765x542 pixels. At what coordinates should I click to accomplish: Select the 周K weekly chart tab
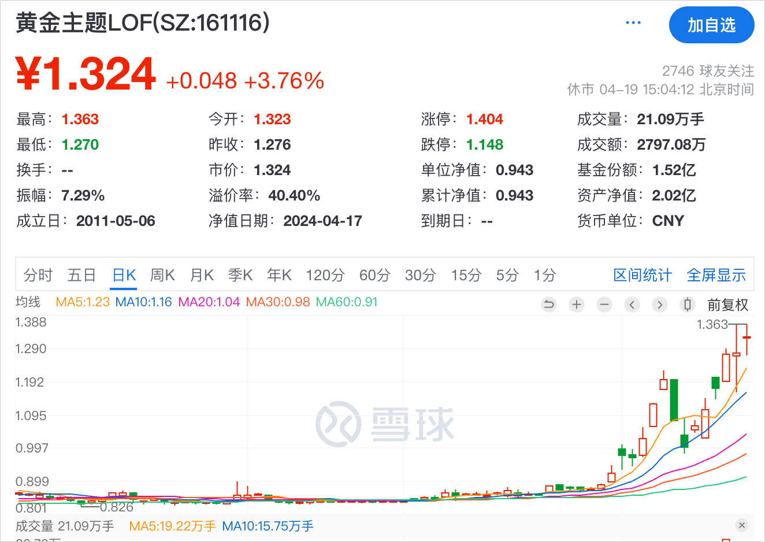(x=162, y=275)
